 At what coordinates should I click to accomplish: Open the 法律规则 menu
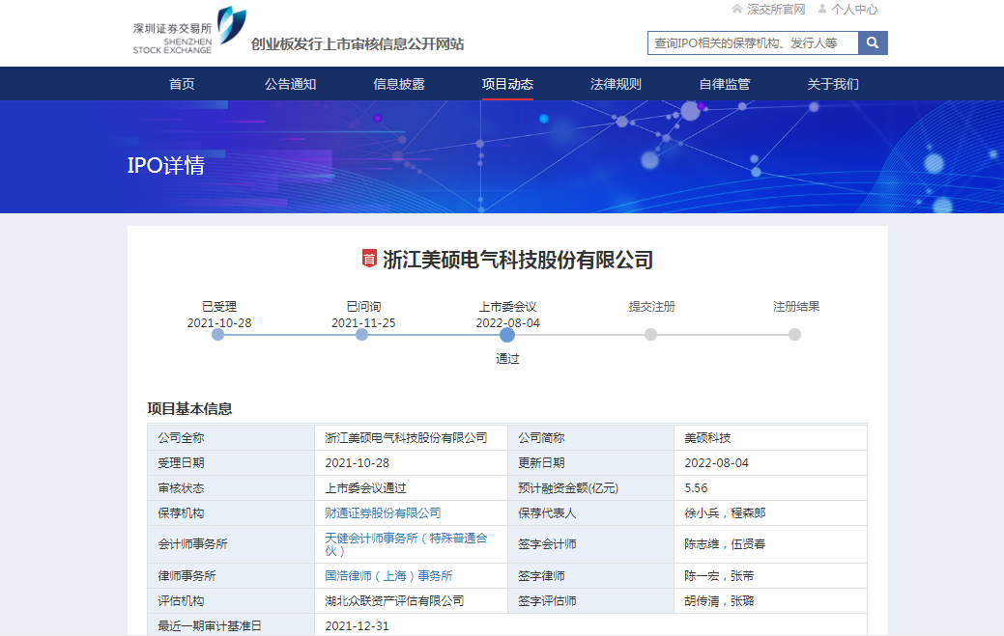tap(616, 84)
